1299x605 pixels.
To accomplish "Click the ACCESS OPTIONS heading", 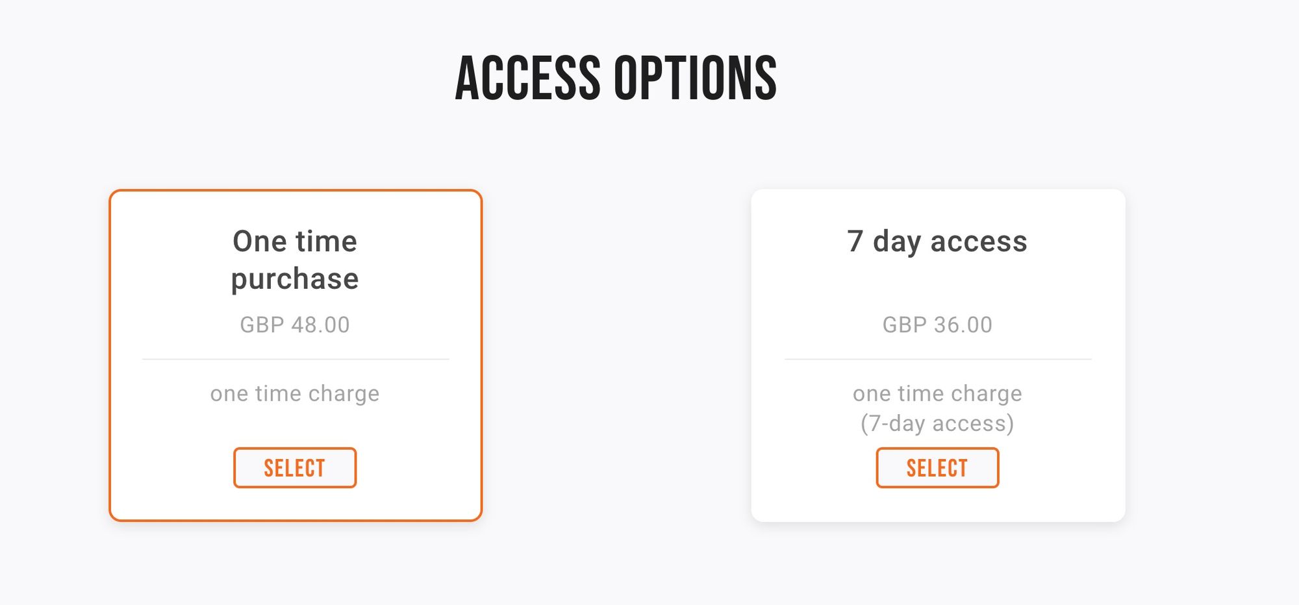I will tap(616, 79).
